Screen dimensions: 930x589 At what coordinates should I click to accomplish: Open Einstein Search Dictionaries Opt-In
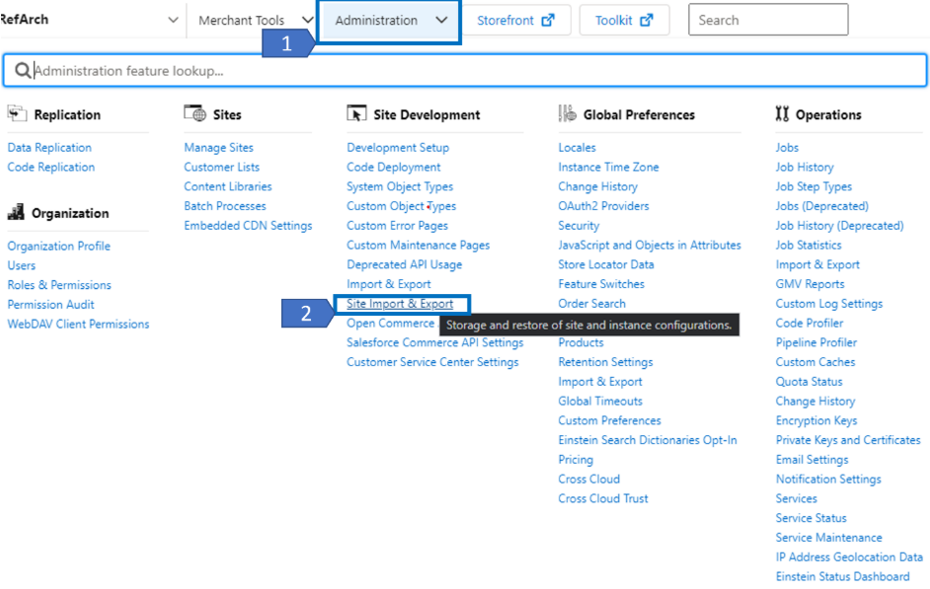pyautogui.click(x=648, y=441)
